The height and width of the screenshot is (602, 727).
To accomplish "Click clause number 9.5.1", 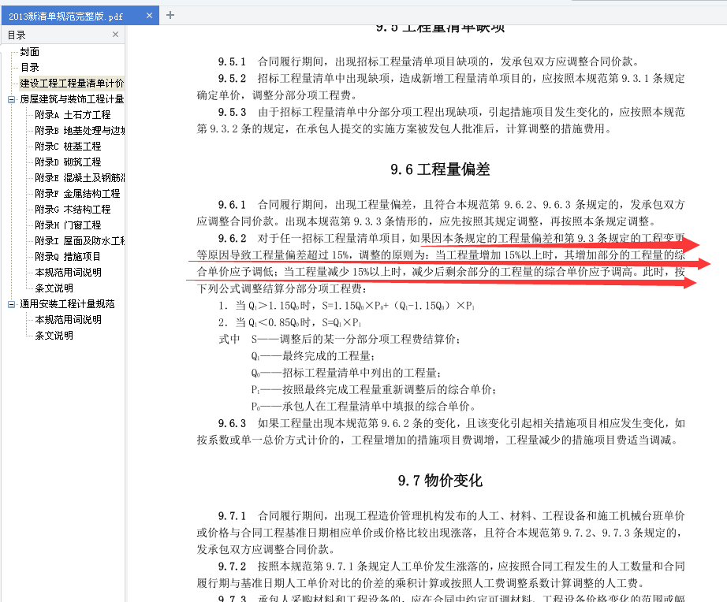I will click(x=232, y=61).
